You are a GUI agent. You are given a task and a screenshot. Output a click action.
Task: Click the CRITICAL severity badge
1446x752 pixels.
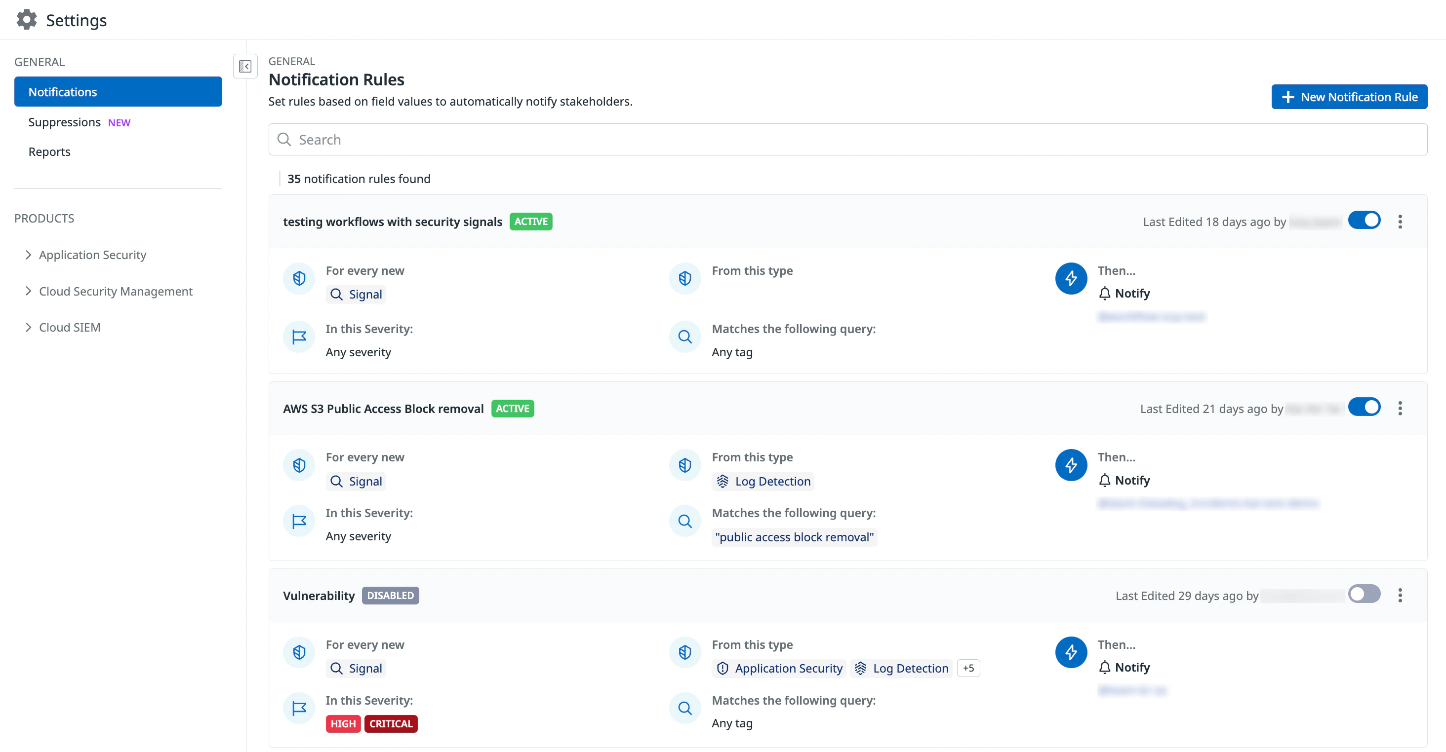point(391,723)
